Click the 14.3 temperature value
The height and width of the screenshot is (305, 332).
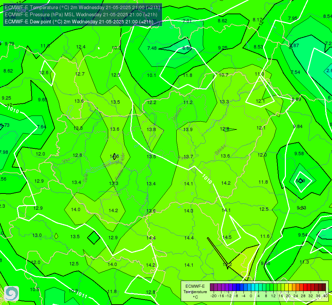click(189, 211)
